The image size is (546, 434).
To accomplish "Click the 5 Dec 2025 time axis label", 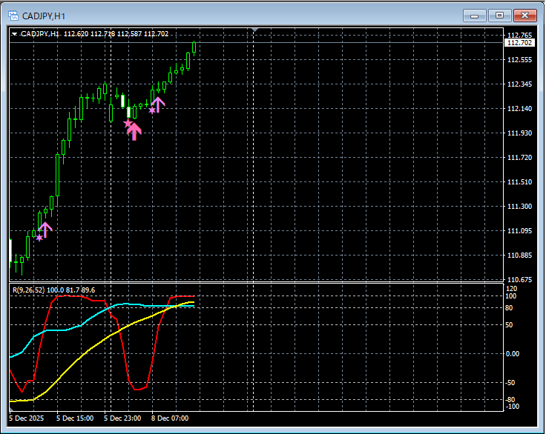I will [x=27, y=418].
